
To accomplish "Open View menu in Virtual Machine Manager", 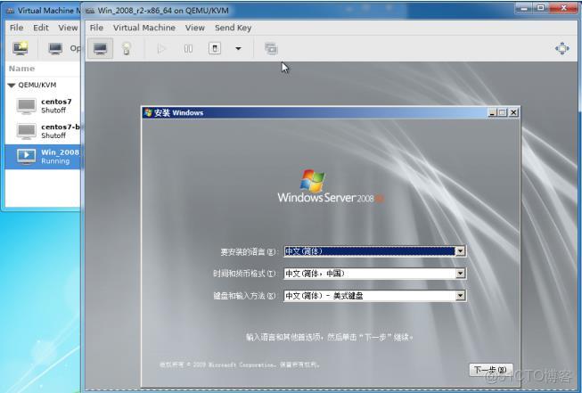I will click(x=68, y=28).
